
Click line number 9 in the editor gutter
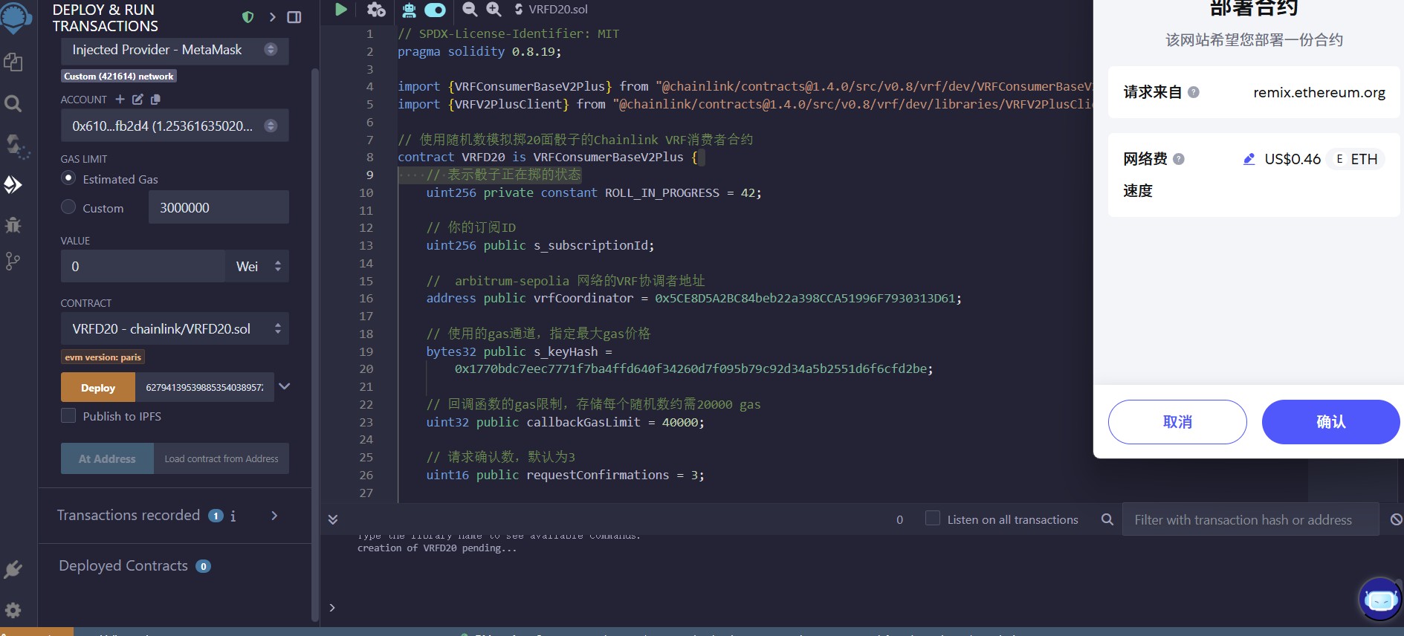tap(369, 175)
